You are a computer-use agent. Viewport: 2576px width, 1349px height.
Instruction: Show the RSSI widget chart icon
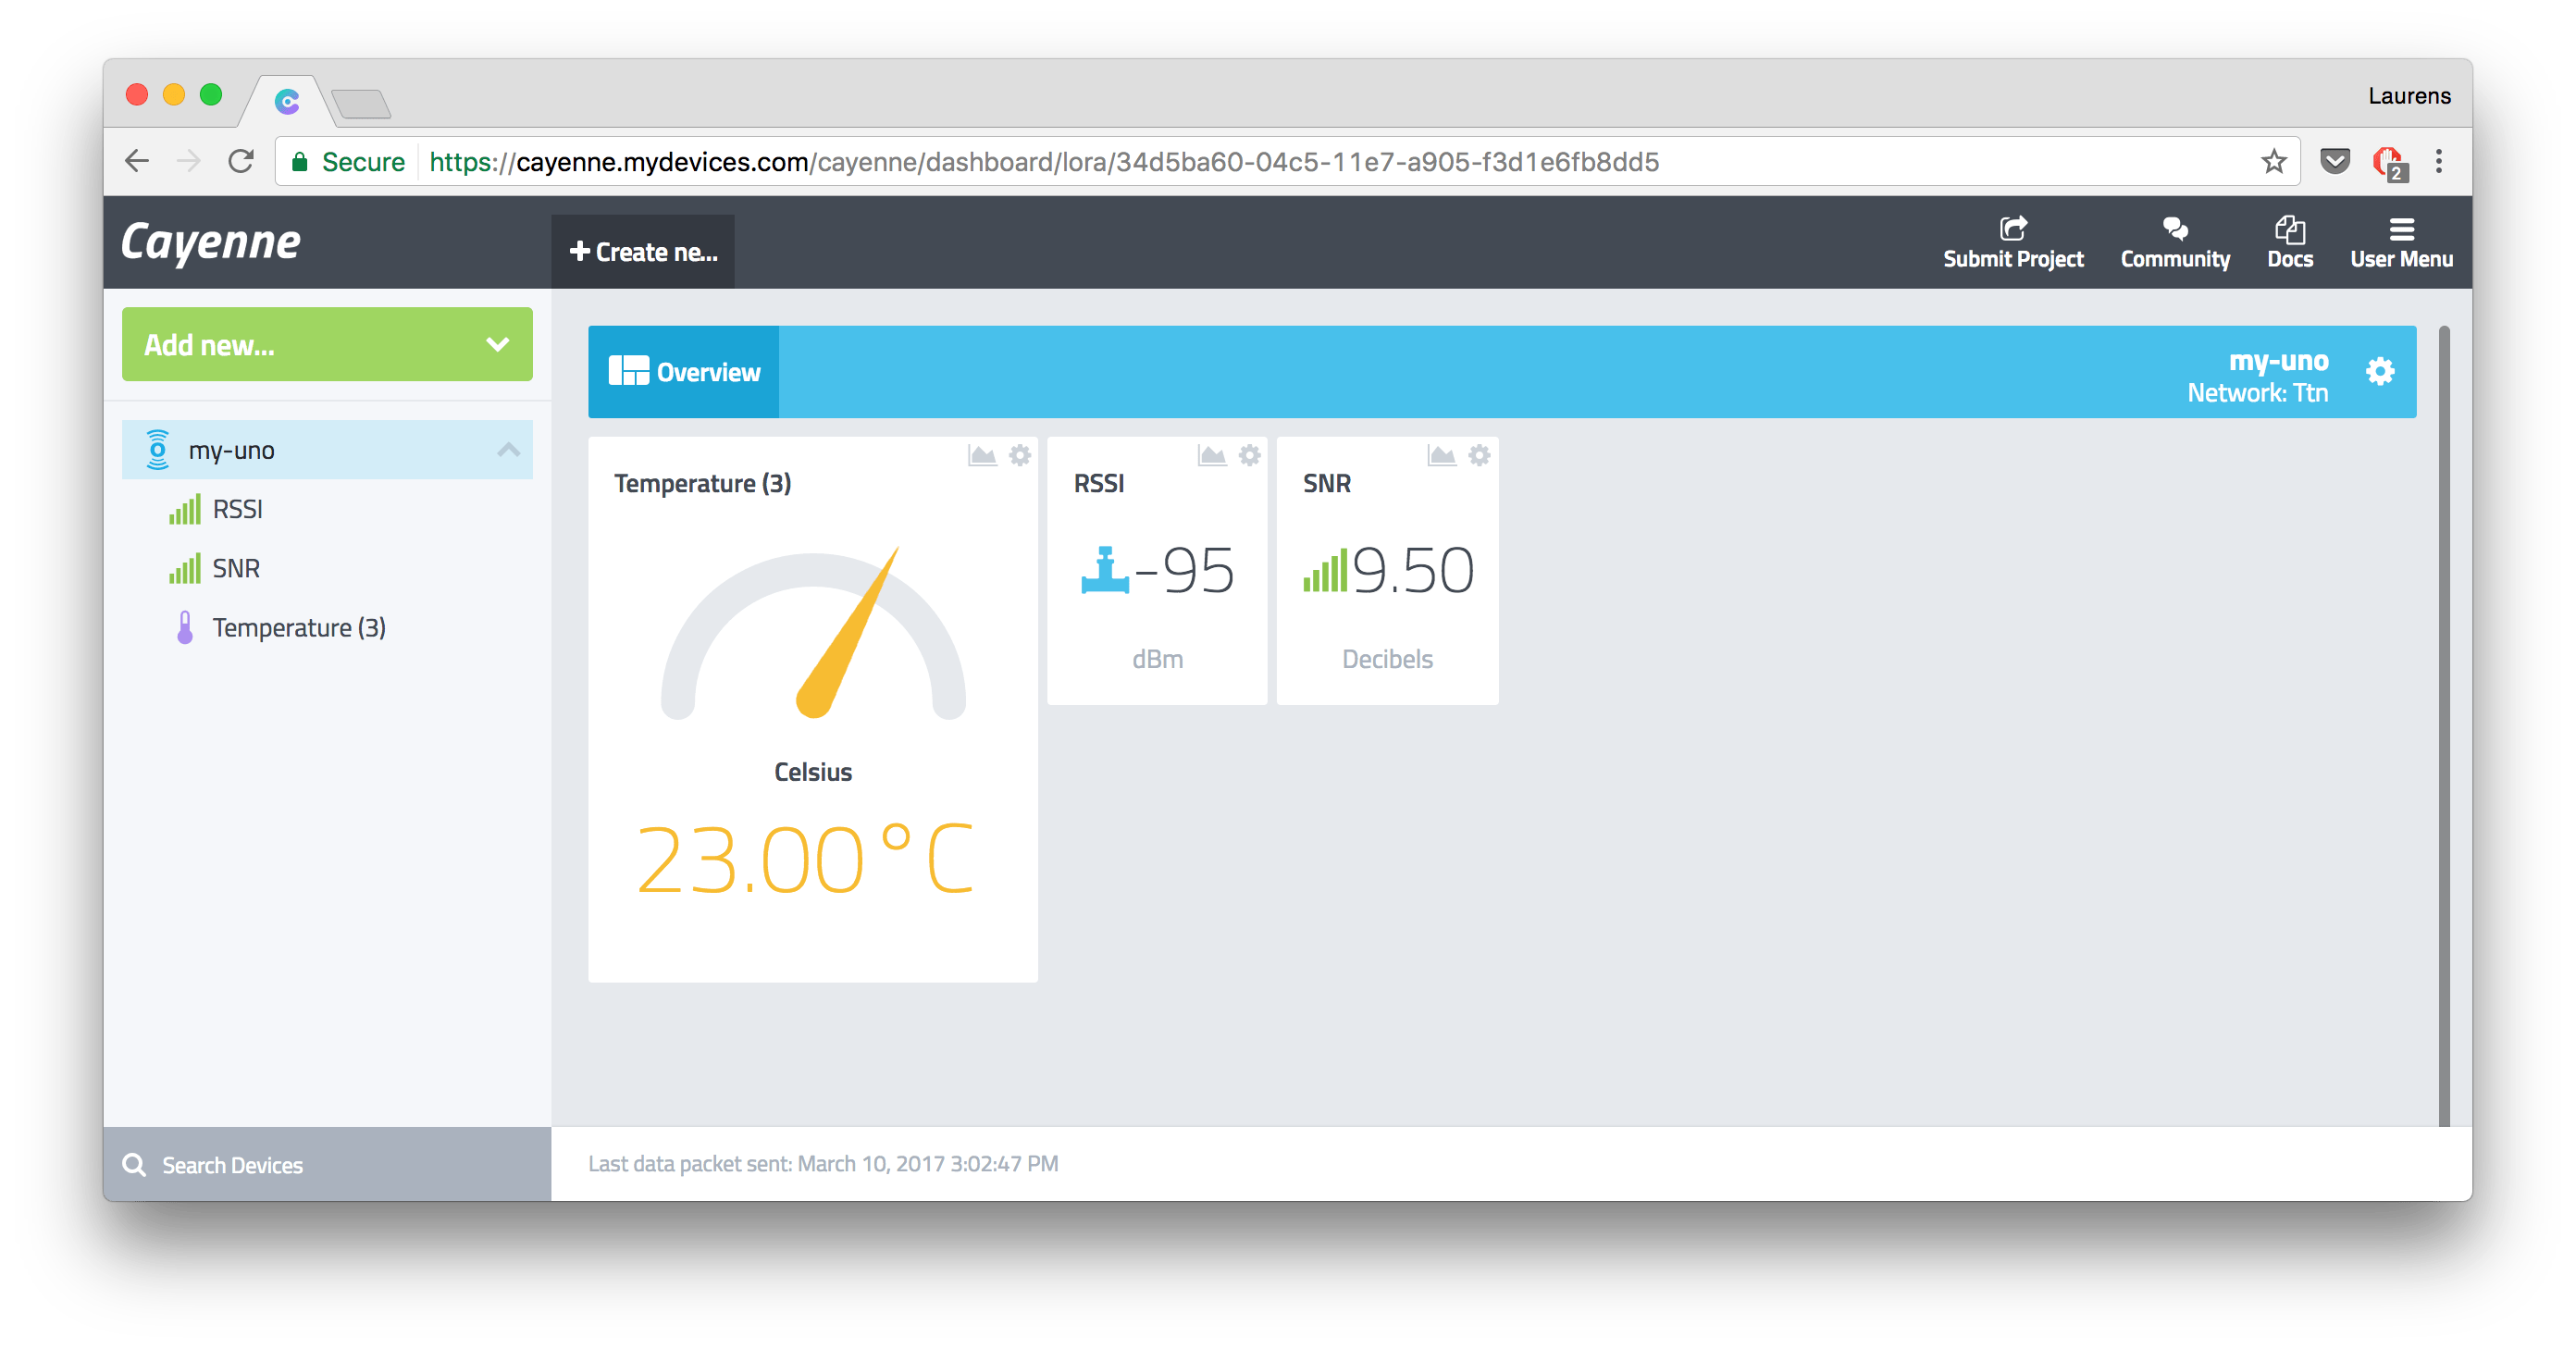pos(1212,456)
